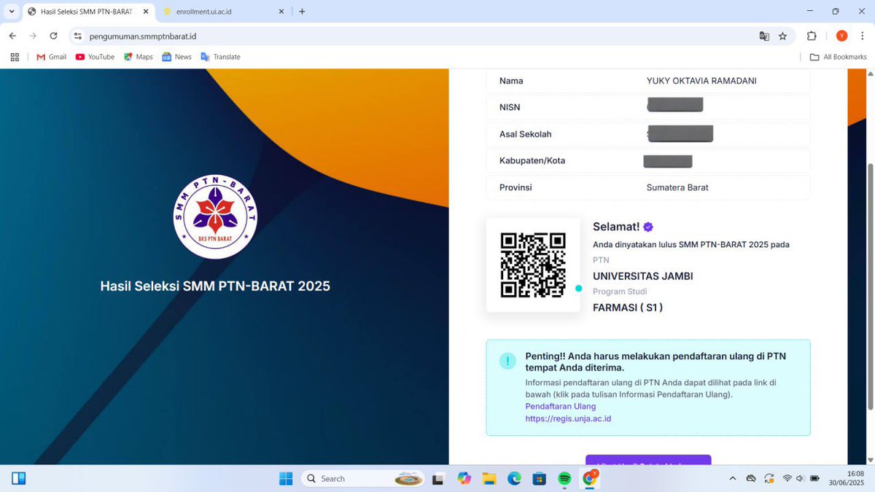This screenshot has width=875, height=492.
Task: Click the Chrome icon in the taskbar
Action: [x=589, y=478]
